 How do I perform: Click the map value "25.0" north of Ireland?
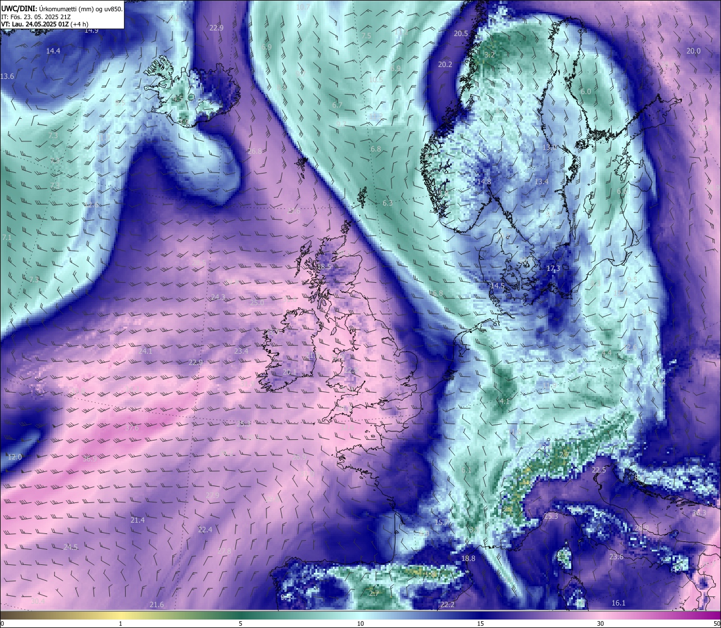tap(257, 302)
